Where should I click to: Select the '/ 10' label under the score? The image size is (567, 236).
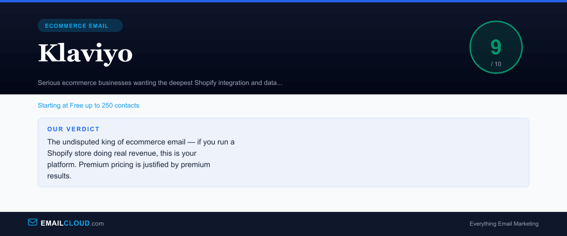[496, 64]
